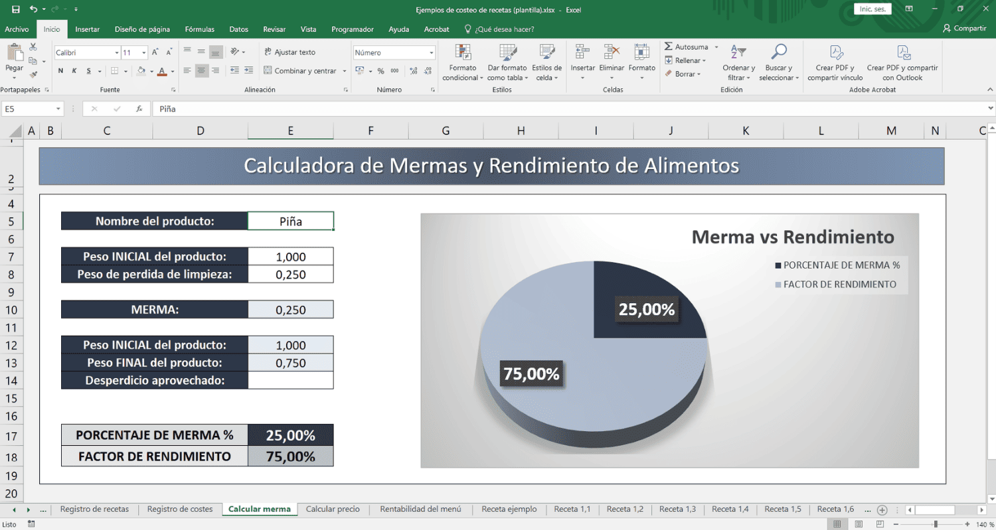Click the borders icon in the Fuente group
The height and width of the screenshot is (530, 996).
(115, 71)
